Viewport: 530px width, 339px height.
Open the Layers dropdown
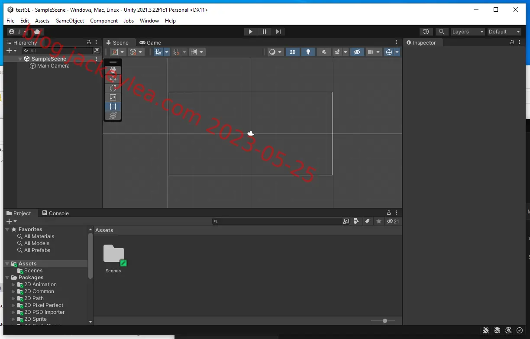(x=468, y=32)
